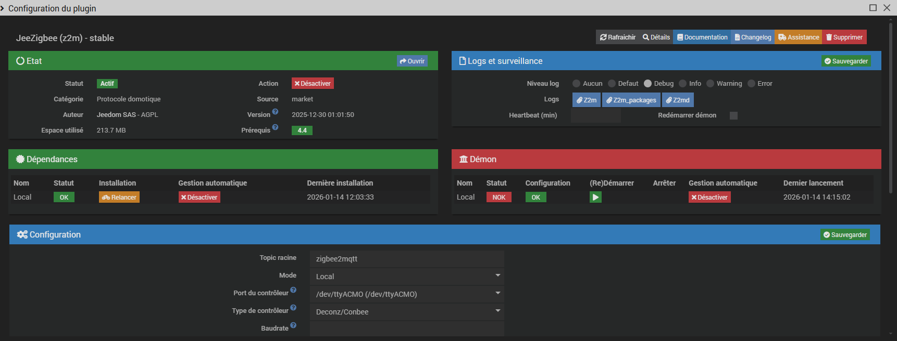Click the Topic racine input field

[407, 258]
